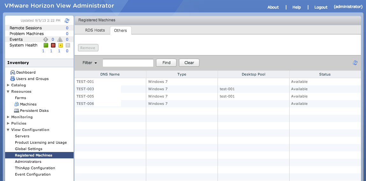
Task: Click the Machines monitor icon
Action: pos(17,104)
